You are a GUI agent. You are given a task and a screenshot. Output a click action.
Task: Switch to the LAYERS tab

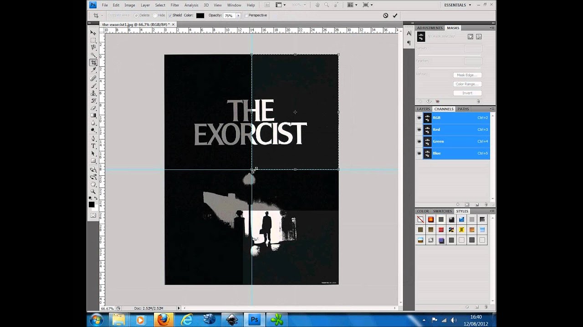424,109
